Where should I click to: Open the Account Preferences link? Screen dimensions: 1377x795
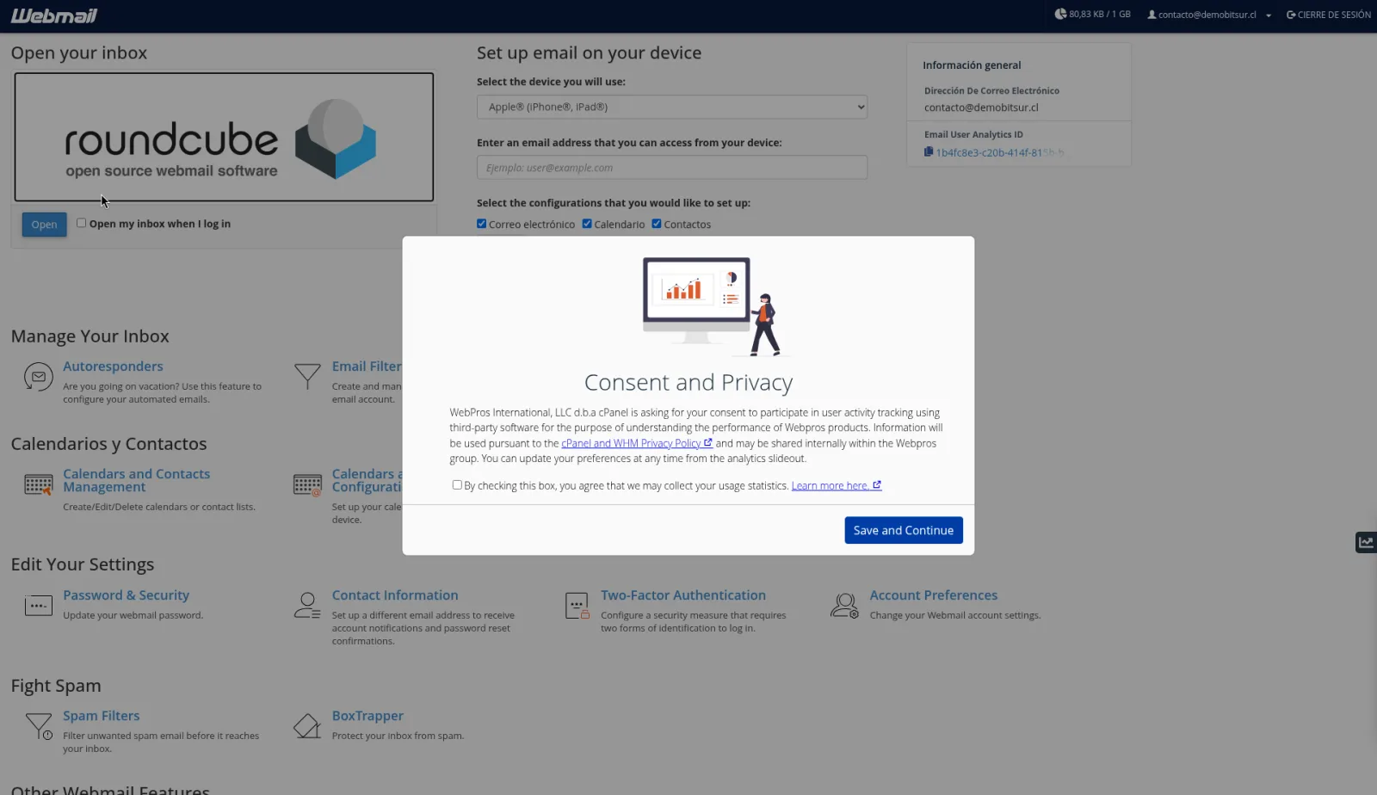tap(934, 595)
